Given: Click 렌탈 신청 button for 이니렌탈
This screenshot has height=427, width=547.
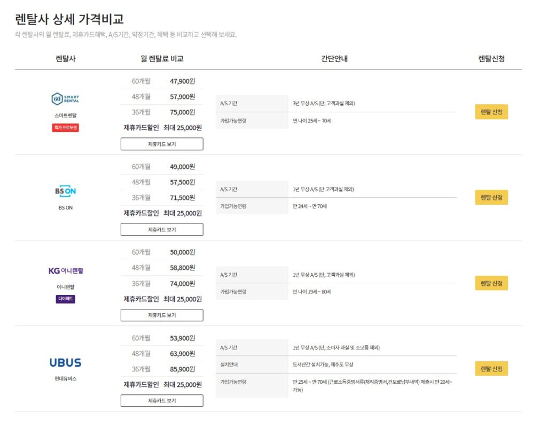Looking at the screenshot, I should tap(491, 283).
